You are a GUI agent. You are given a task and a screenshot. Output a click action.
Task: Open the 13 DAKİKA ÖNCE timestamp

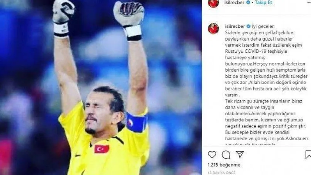pyautogui.click(x=222, y=173)
